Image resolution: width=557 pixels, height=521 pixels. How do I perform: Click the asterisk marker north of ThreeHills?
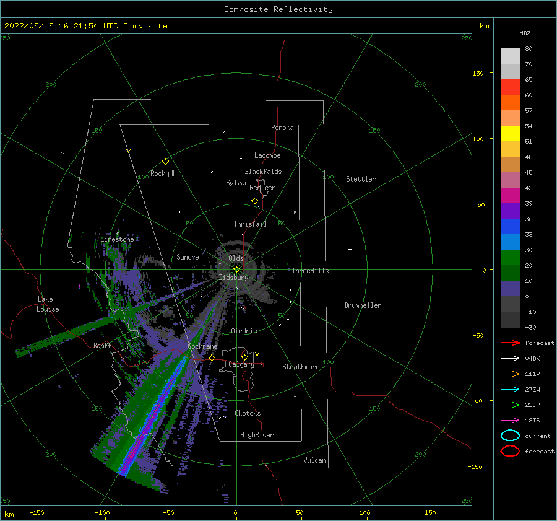click(x=294, y=212)
